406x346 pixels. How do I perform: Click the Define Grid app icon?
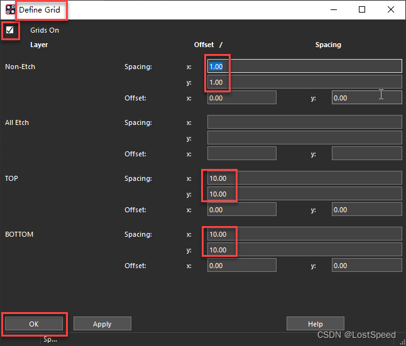coord(10,10)
